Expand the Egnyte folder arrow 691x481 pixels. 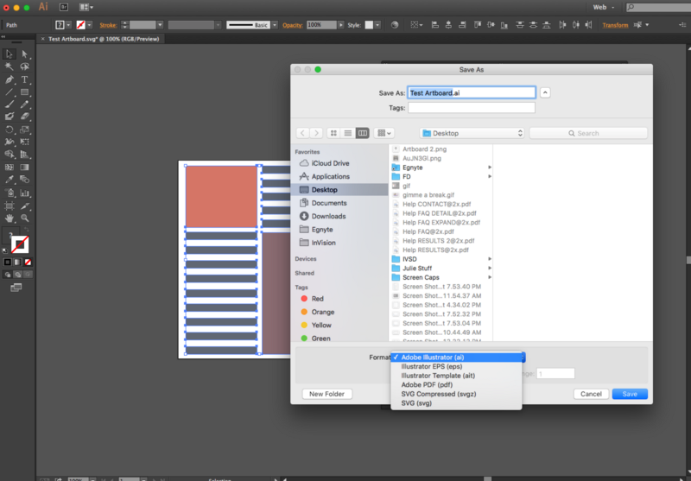(490, 168)
